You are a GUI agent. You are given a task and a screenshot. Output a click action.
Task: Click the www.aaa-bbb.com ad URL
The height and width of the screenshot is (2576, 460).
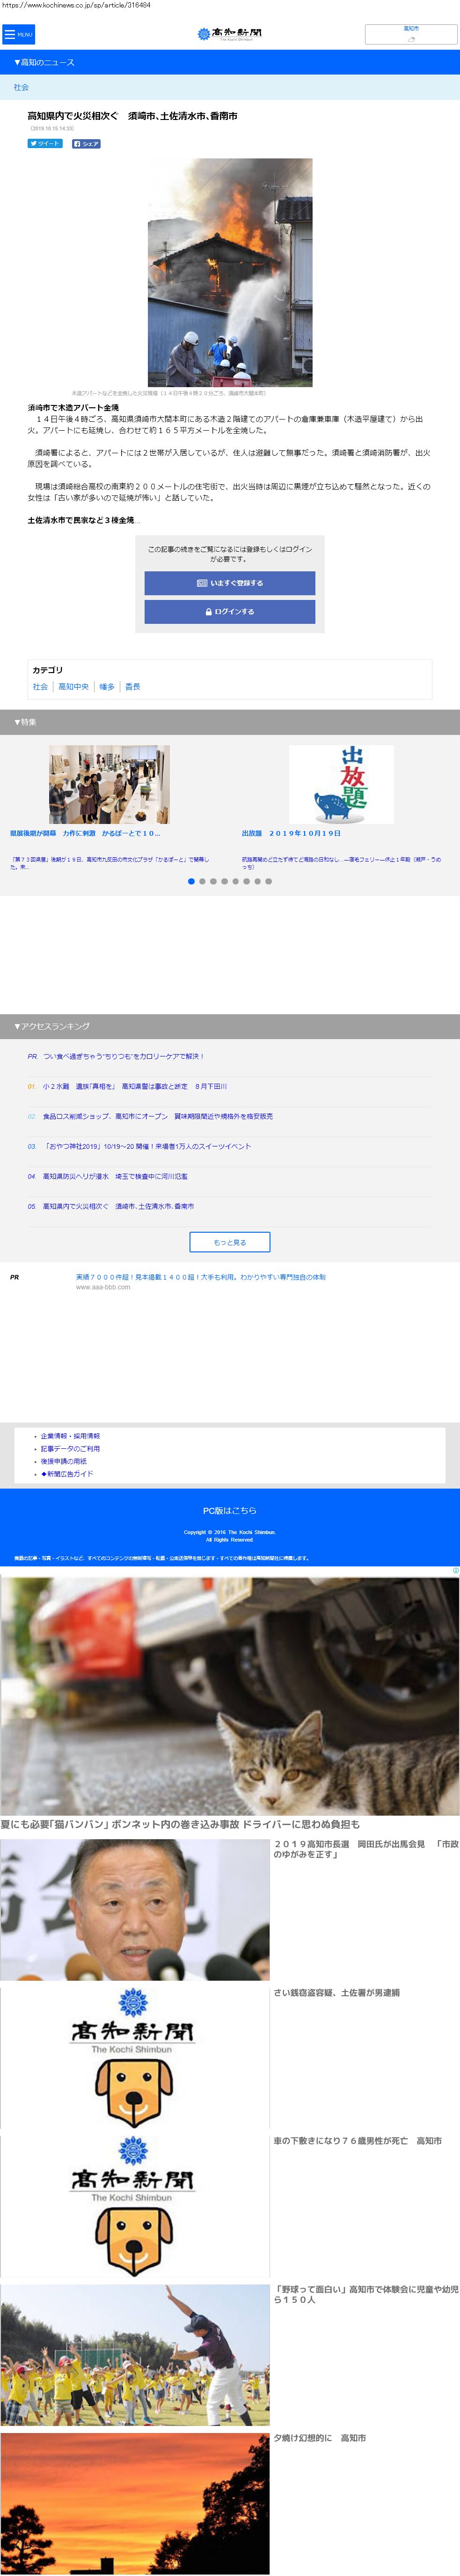coord(103,1287)
